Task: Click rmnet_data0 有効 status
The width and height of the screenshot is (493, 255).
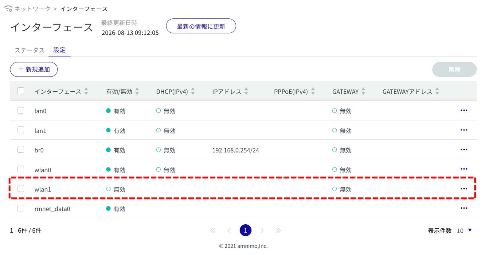Action: coord(116,209)
